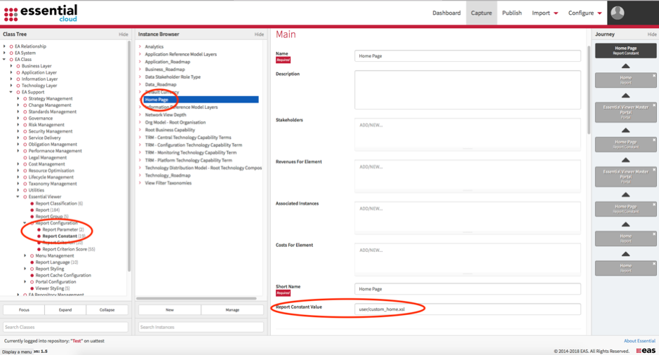Click the Short Name input field
This screenshot has height=355, width=659.
[467, 289]
